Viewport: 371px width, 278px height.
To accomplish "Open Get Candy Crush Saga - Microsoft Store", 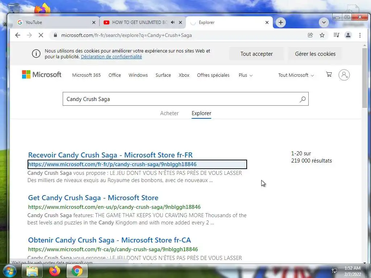I will pyautogui.click(x=93, y=198).
